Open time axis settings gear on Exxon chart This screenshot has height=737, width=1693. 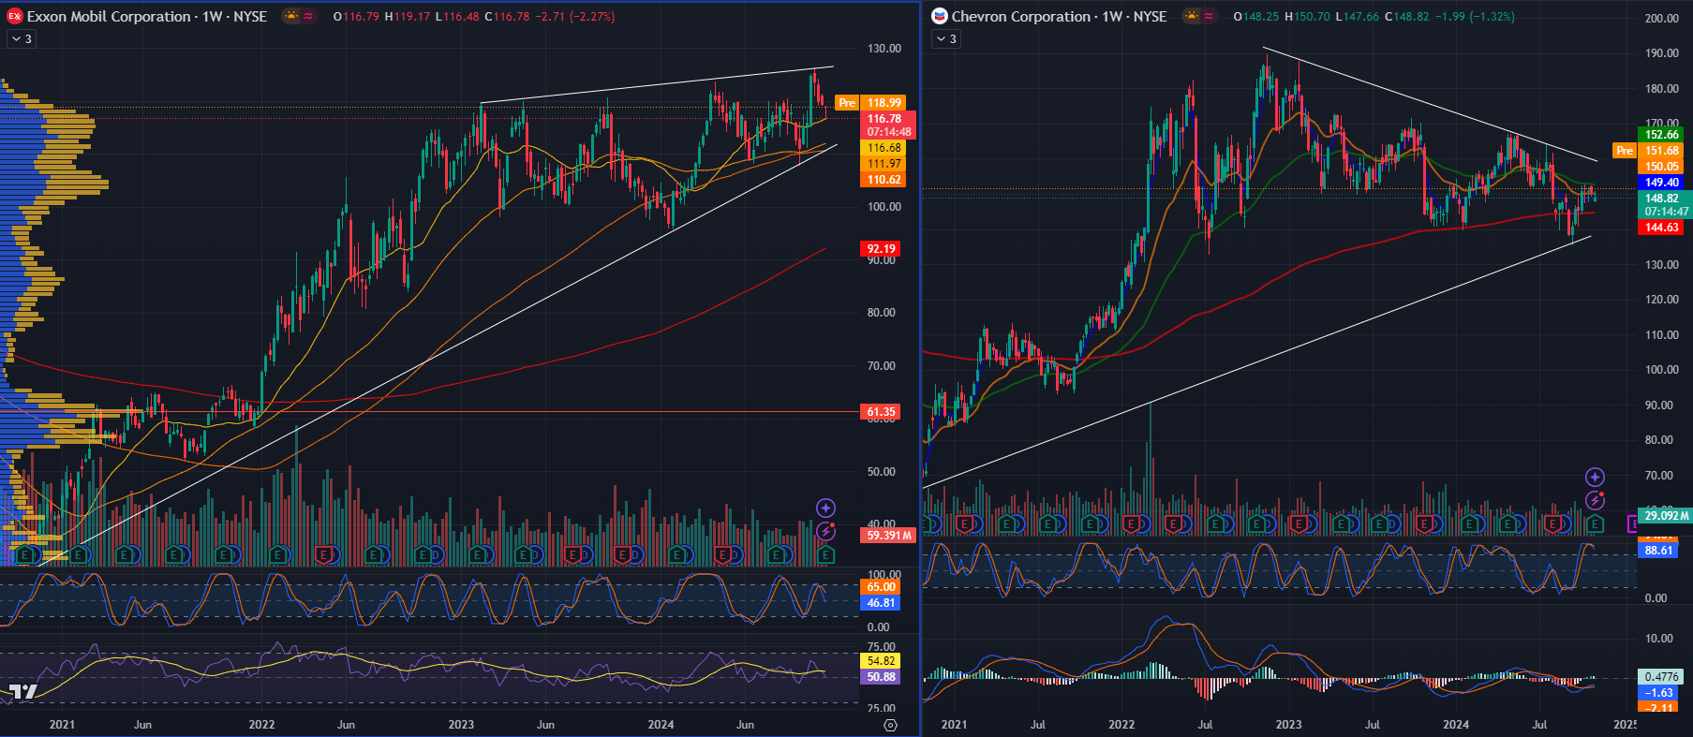[x=890, y=725]
